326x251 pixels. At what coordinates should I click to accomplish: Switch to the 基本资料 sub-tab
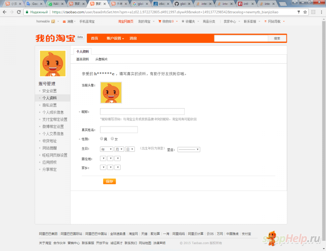coord(82,59)
